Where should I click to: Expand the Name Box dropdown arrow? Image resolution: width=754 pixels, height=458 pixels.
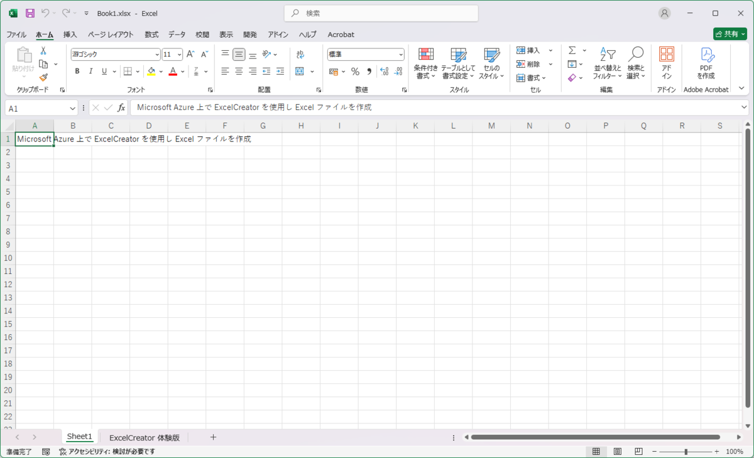coord(74,108)
